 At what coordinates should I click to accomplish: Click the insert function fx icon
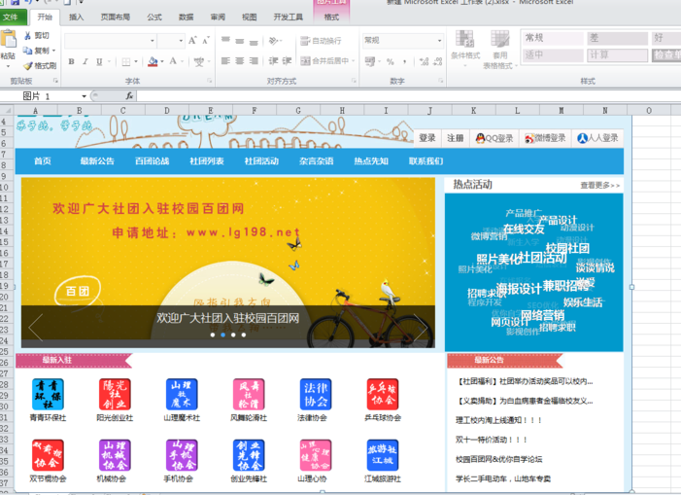pos(129,96)
